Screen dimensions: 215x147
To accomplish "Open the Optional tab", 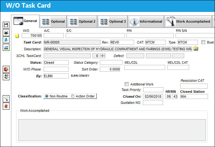I will point(53,21).
